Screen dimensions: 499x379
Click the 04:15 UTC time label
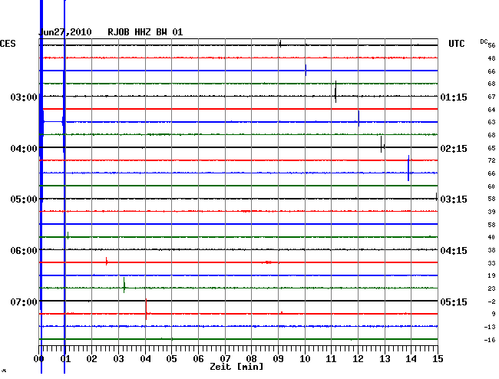click(x=454, y=251)
